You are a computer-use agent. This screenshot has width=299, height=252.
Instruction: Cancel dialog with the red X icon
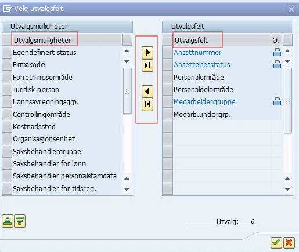coord(289,242)
